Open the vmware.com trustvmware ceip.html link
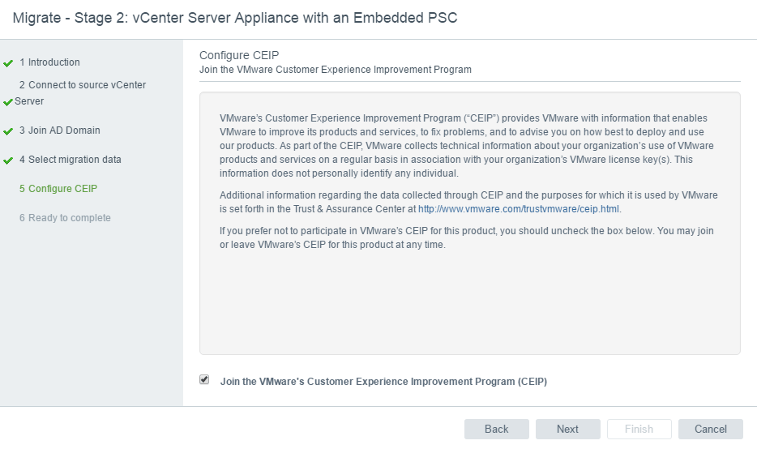Viewport: 757px width, 449px height. pyautogui.click(x=519, y=208)
